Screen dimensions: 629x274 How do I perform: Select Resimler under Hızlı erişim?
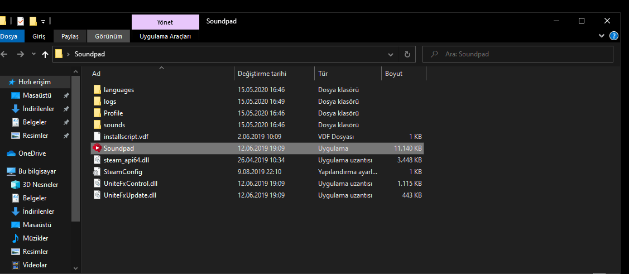pyautogui.click(x=35, y=136)
